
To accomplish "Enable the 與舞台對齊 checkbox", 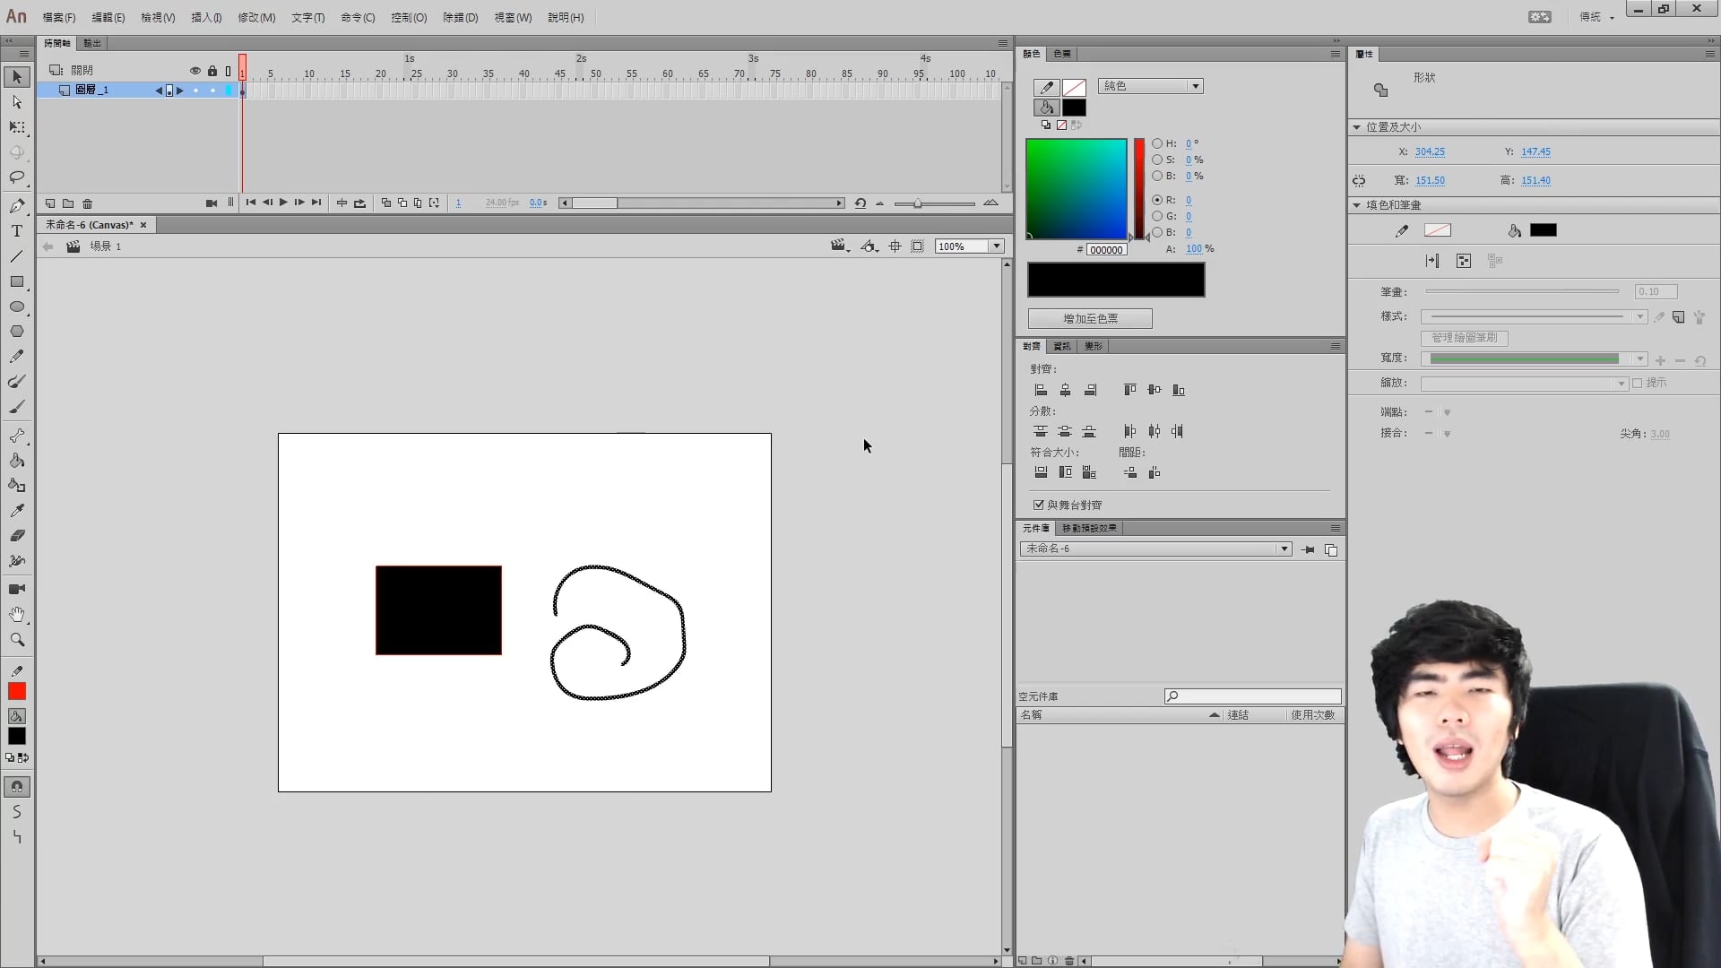I will tap(1039, 505).
